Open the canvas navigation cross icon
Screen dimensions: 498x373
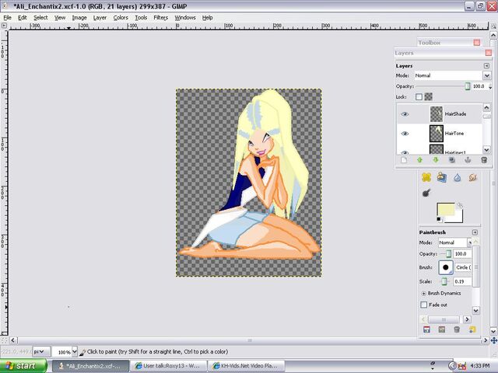click(493, 340)
